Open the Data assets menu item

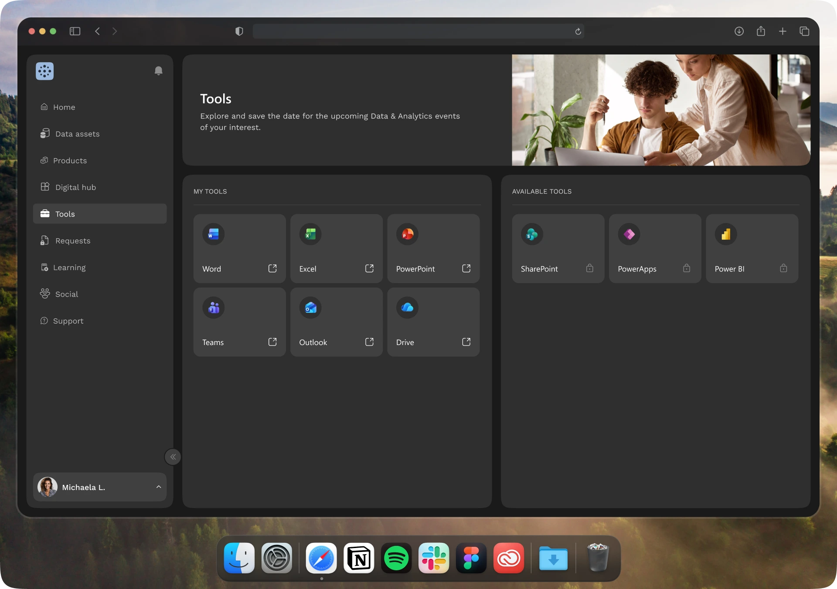click(77, 134)
